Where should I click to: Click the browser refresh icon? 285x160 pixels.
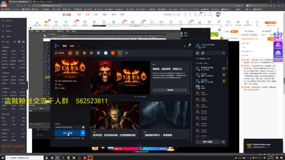point(17,6)
